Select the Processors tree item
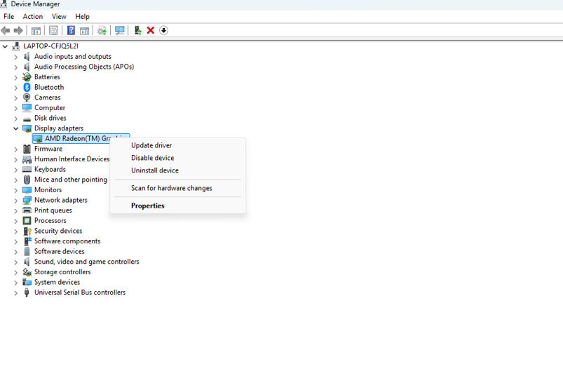The image size is (563, 383). [x=50, y=220]
